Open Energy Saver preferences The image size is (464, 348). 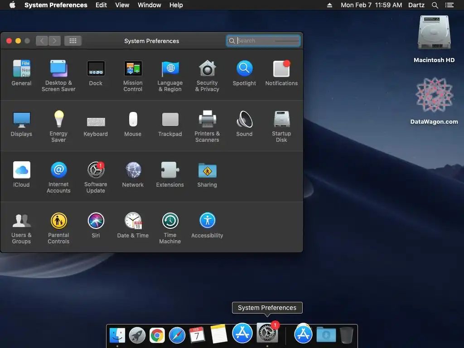pos(58,127)
